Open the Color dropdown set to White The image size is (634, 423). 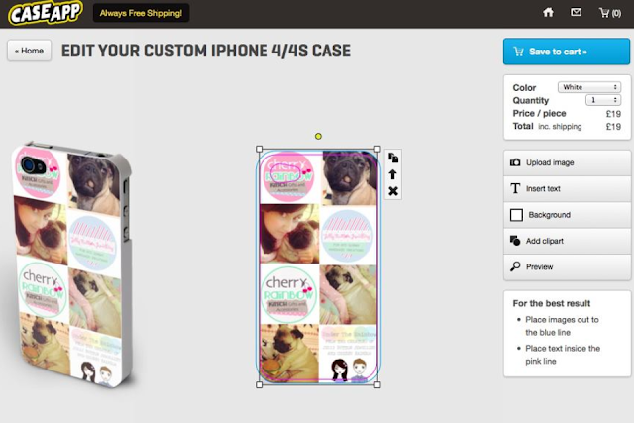[589, 87]
